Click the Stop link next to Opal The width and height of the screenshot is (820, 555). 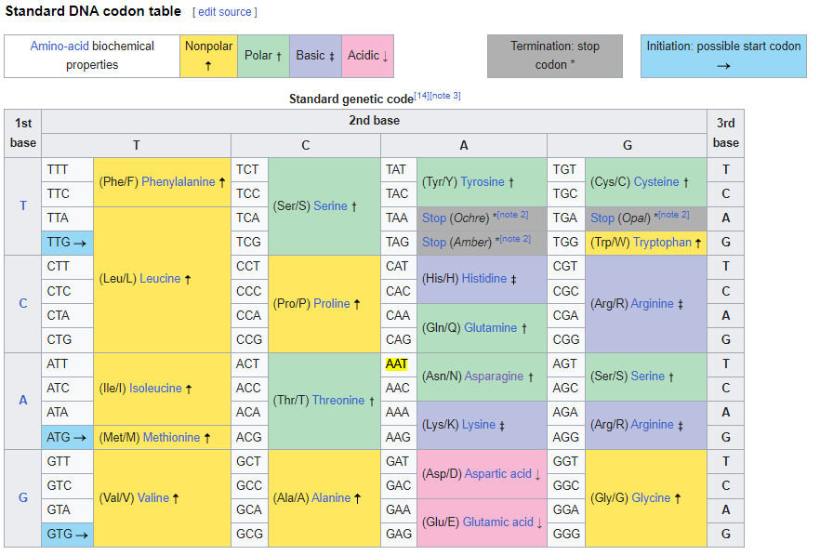pos(602,218)
